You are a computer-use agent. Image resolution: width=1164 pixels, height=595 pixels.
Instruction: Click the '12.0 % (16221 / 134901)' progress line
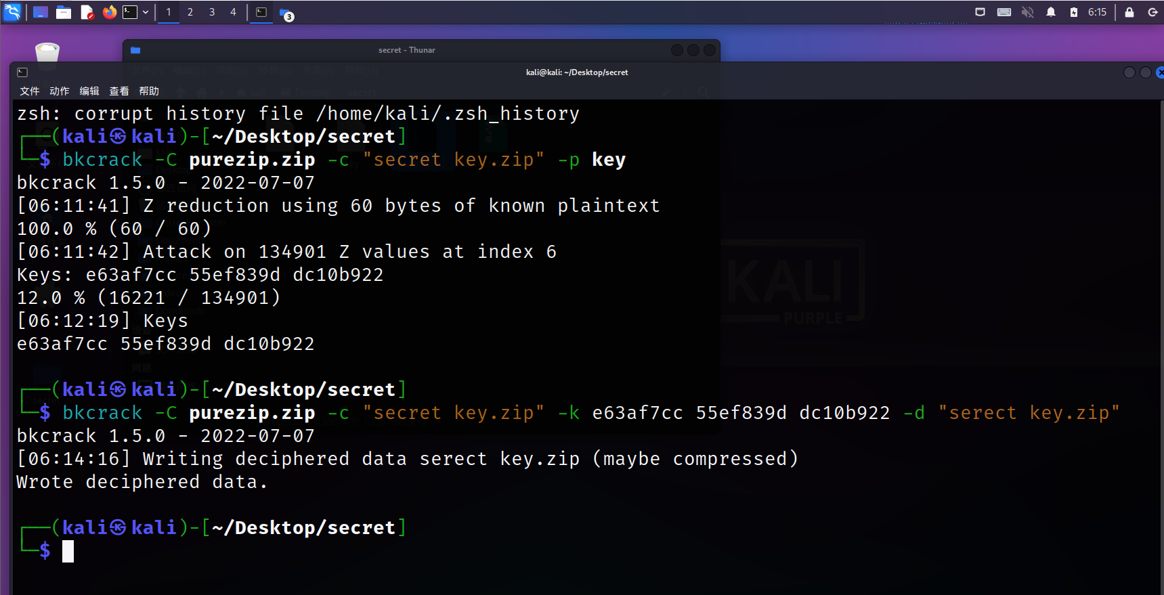pyautogui.click(x=148, y=298)
